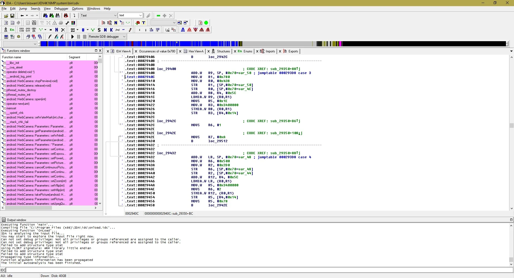Screen dimensions: 514x278
Task: Open dropdown arrow next to Off dat icon
Action: (x=77, y=30)
